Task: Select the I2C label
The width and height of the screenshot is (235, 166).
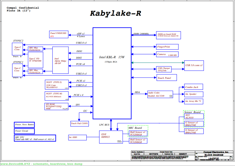Action: [85, 111]
